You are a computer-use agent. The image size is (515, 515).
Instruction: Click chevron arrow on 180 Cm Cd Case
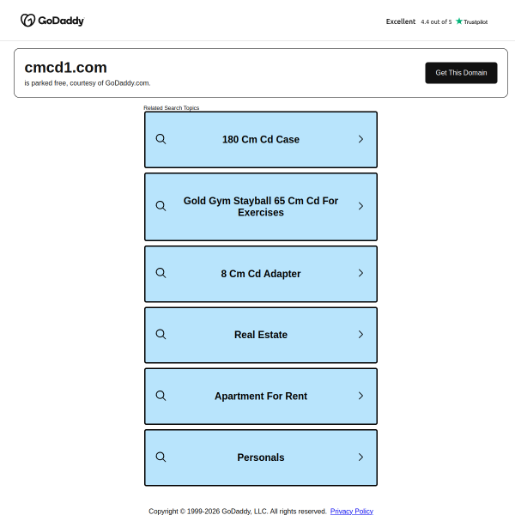pyautogui.click(x=360, y=139)
